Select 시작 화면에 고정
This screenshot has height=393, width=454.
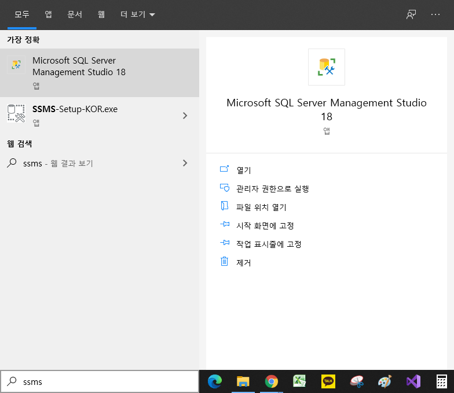coord(265,225)
